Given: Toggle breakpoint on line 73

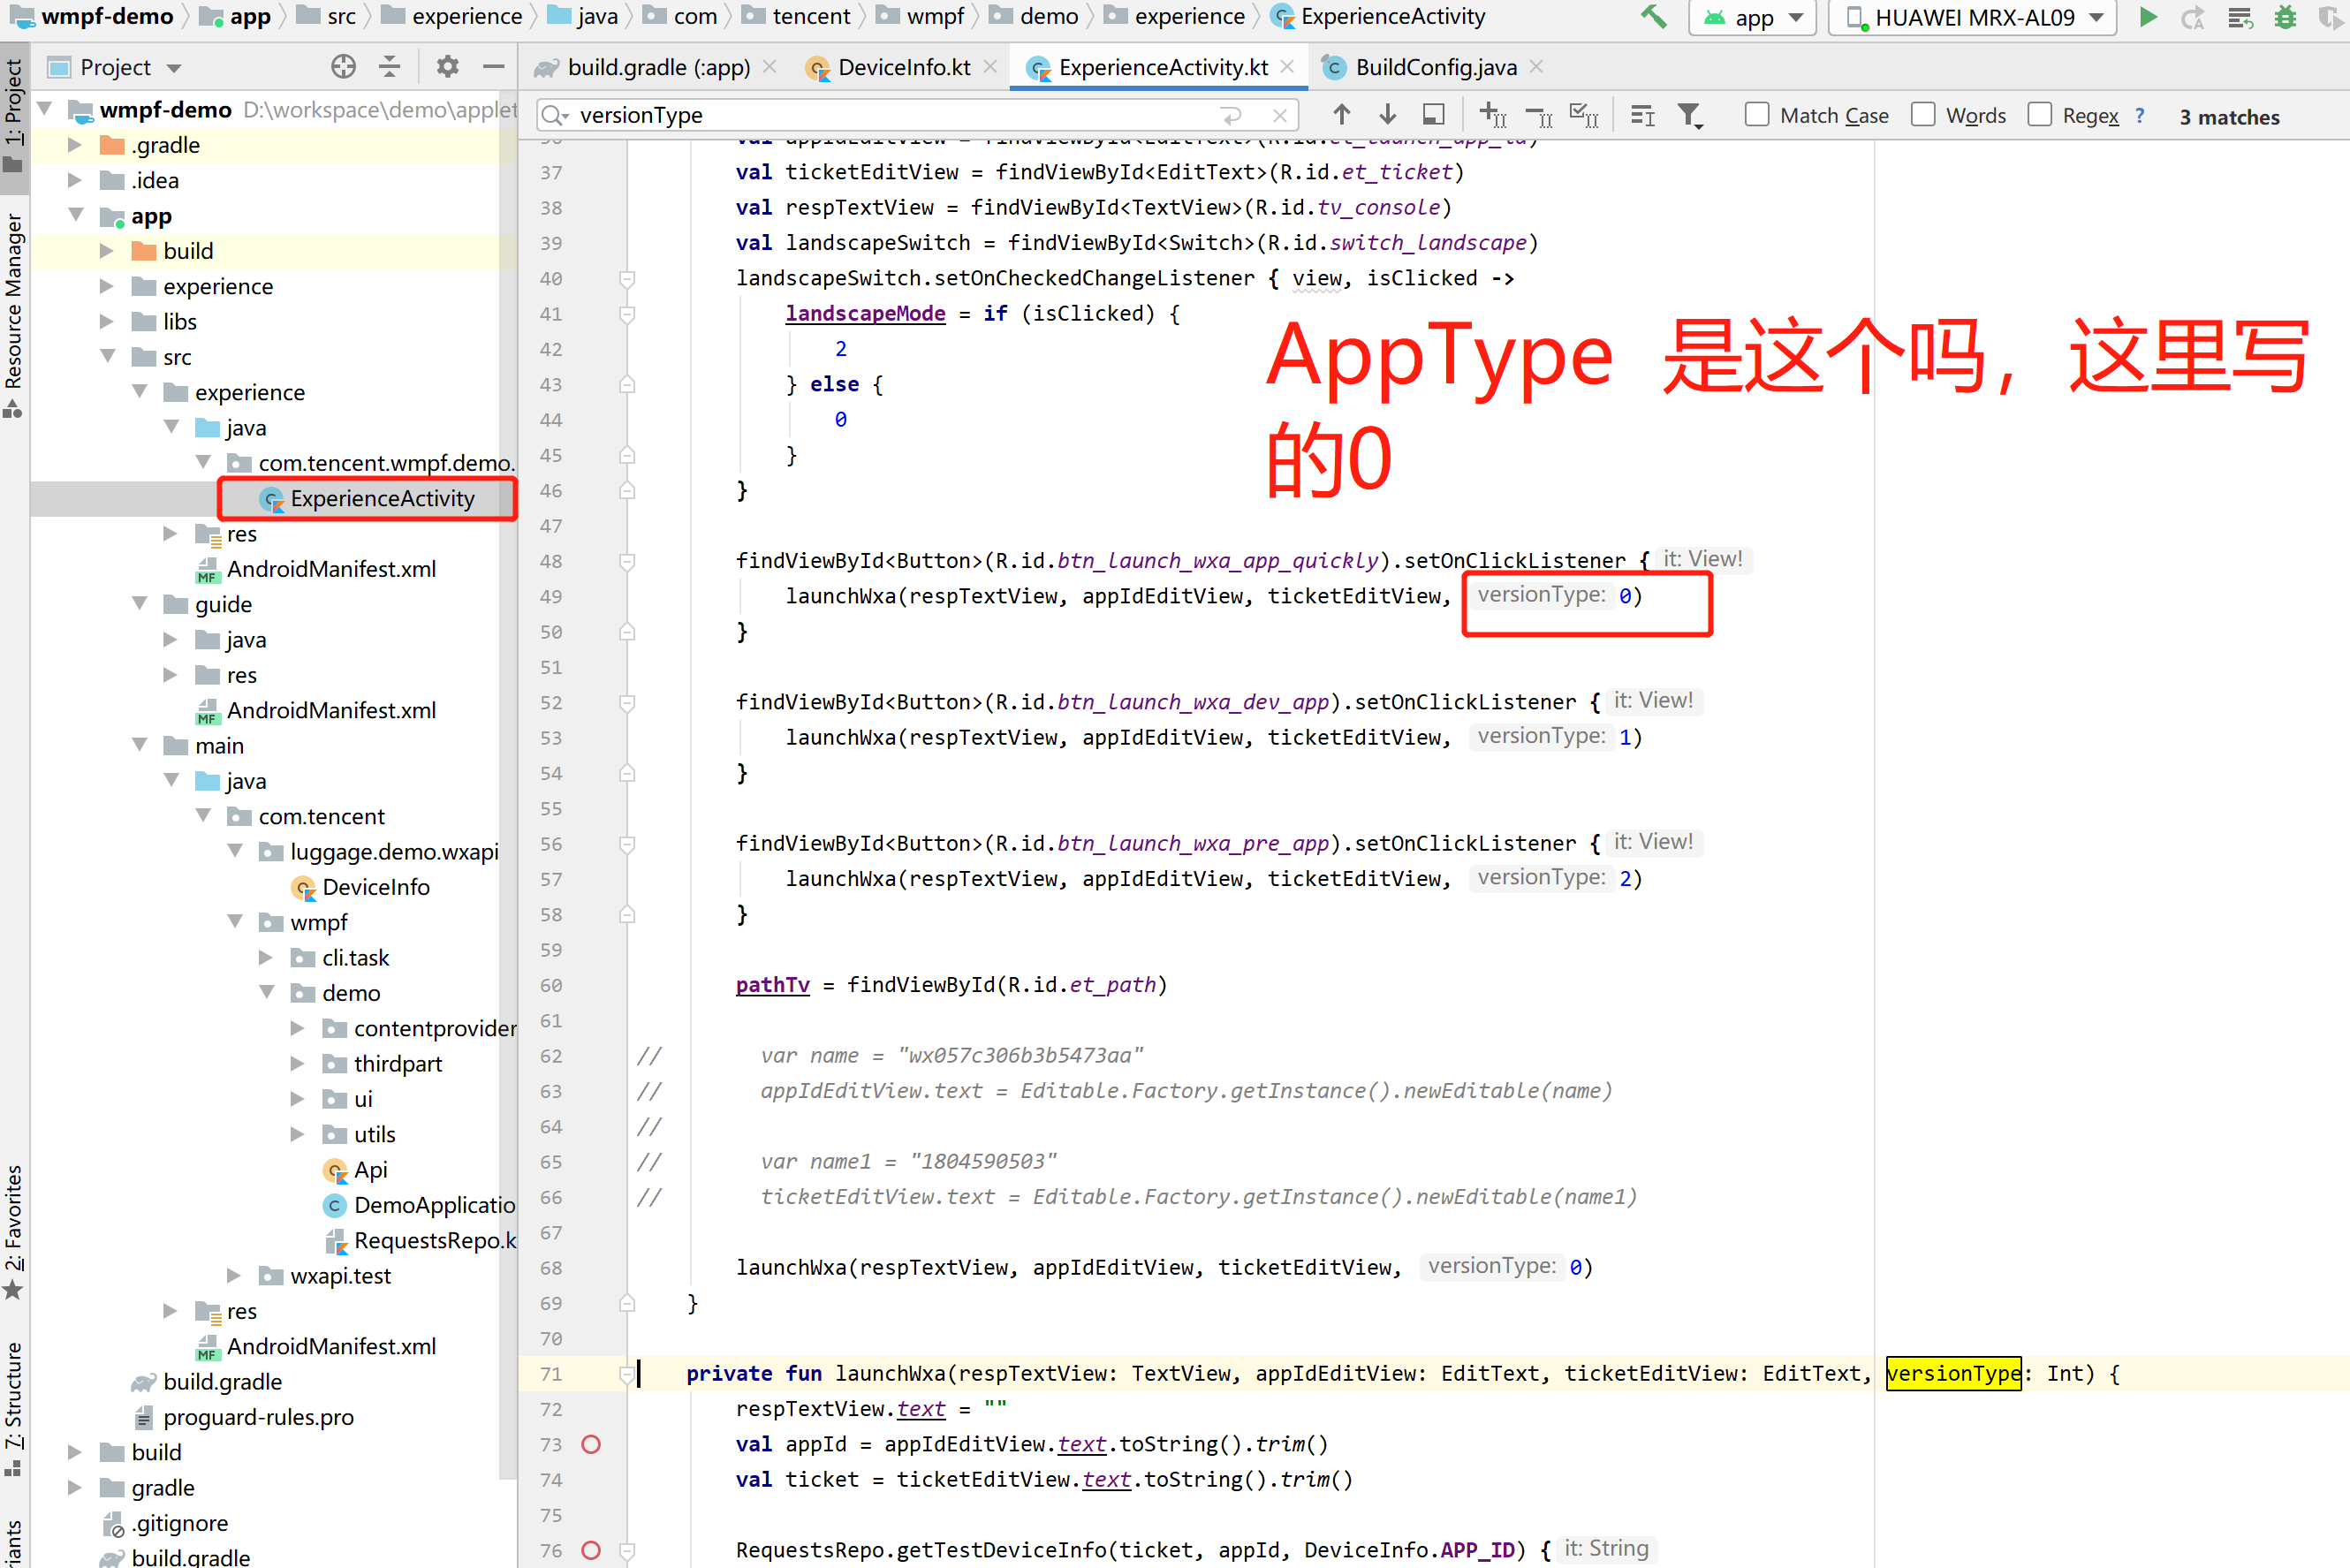Looking at the screenshot, I should point(591,1444).
